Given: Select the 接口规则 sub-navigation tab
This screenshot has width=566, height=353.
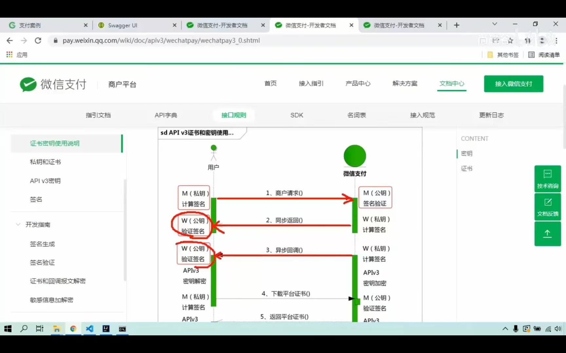Looking at the screenshot, I should 234,115.
